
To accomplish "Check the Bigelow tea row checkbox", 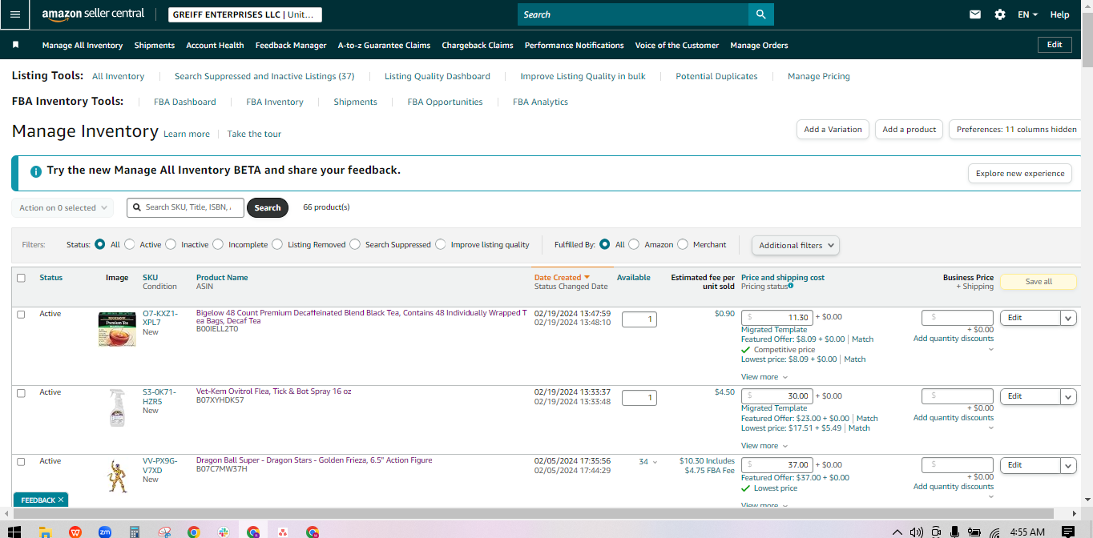I will [x=22, y=314].
